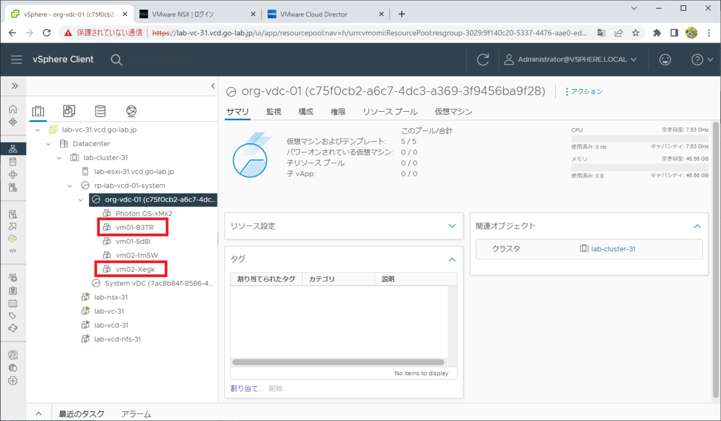Screen dimensions: 721x421
Task: Switch to Networking inventory view icon
Action: click(132, 111)
